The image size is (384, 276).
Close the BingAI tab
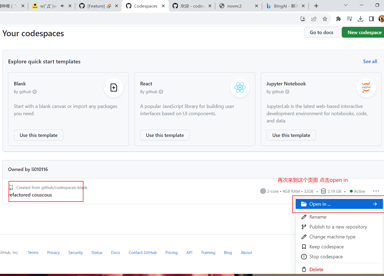point(303,6)
